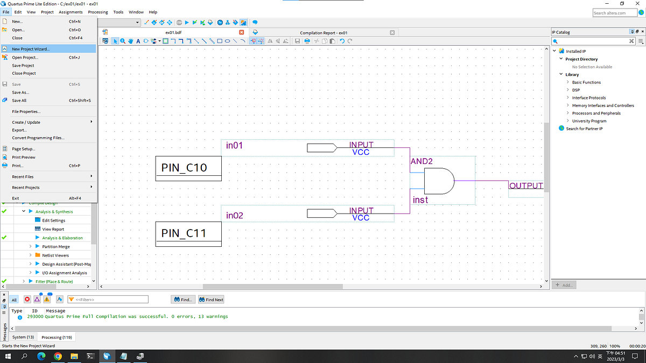Select the Oval drawing tool
Screen dimensions: 646x363
227,41
